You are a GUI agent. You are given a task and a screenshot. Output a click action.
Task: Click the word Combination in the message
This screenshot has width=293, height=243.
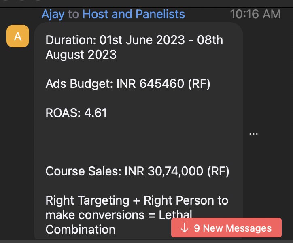(x=81, y=229)
